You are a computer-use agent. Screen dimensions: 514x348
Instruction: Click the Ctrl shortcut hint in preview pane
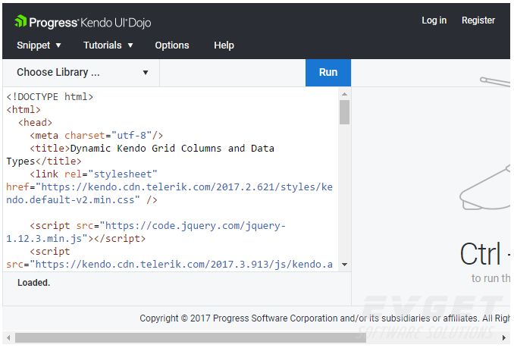coord(484,254)
